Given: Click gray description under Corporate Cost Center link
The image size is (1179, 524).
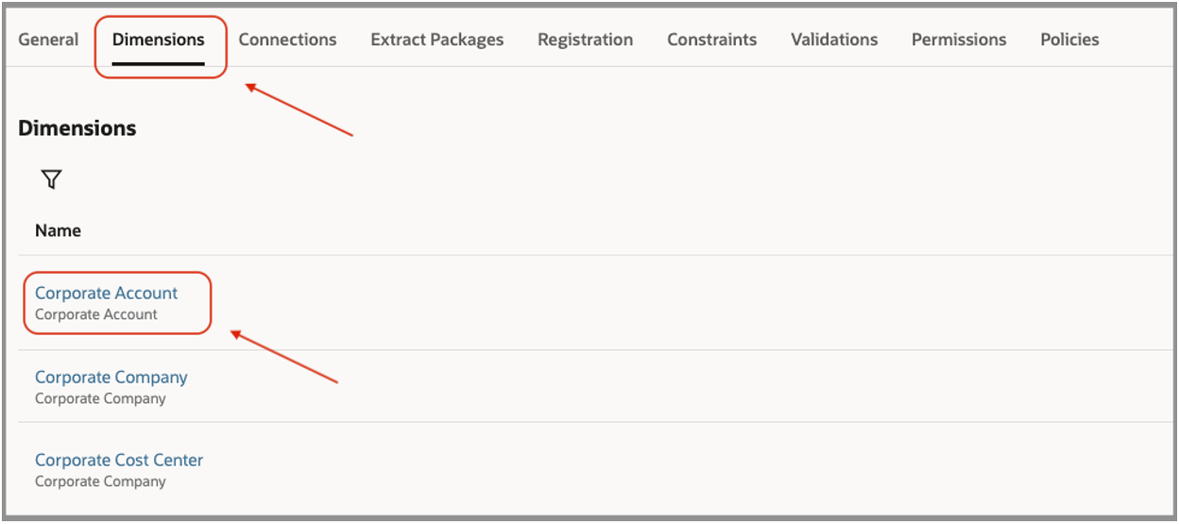Looking at the screenshot, I should click(x=99, y=482).
